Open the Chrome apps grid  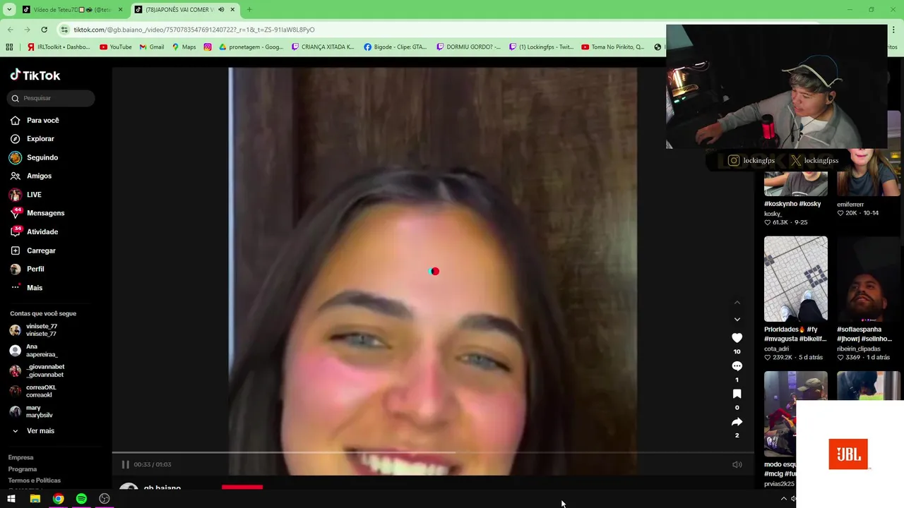9,47
